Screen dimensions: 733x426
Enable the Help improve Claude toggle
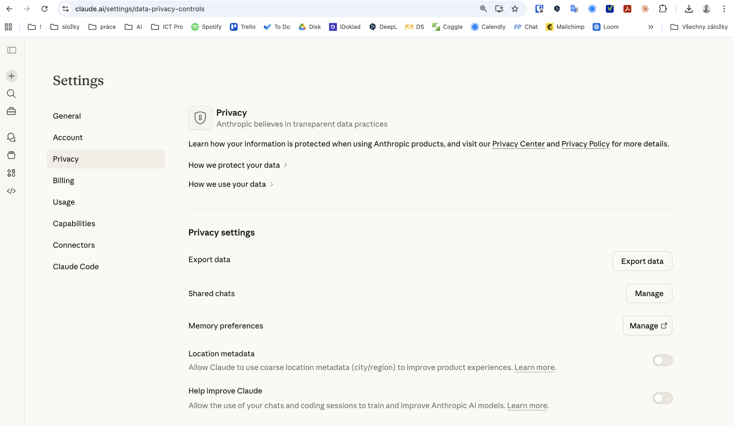coord(662,398)
